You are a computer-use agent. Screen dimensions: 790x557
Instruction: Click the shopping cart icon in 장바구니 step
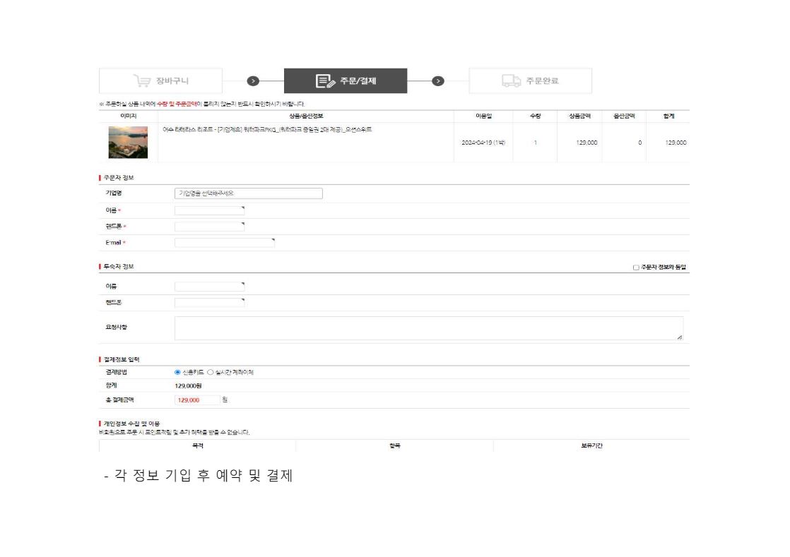click(x=143, y=81)
